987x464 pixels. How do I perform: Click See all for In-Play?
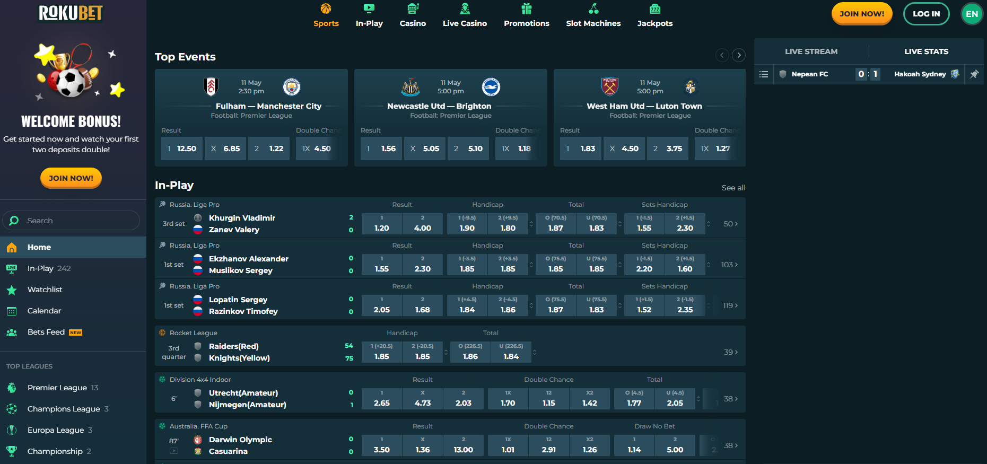tap(733, 188)
